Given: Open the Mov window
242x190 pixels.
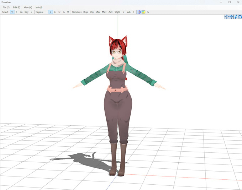Looking at the screenshot, I should coord(104,12).
